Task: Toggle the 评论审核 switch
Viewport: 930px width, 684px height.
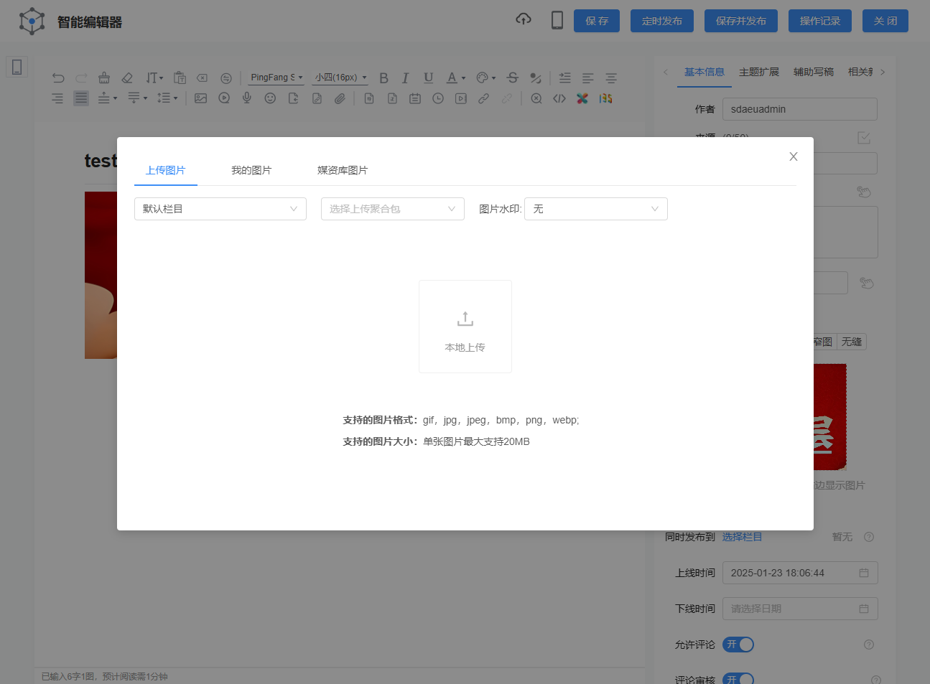Action: [x=738, y=679]
